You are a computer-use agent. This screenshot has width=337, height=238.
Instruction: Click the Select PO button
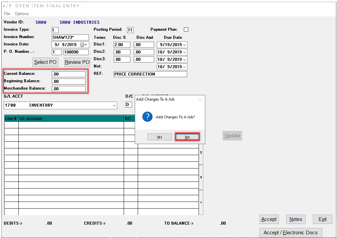pos(45,62)
